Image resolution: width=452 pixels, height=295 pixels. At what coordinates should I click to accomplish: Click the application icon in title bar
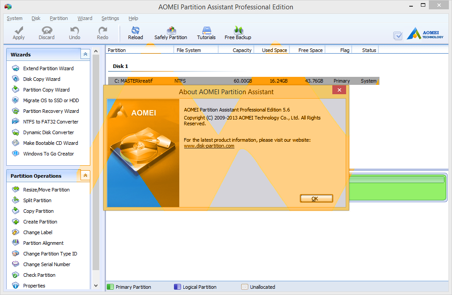[x=8, y=7]
